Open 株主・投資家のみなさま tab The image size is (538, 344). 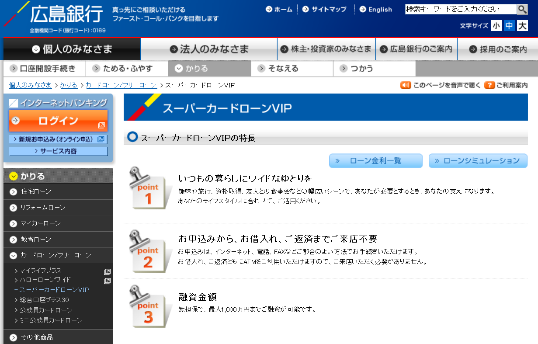pyautogui.click(x=326, y=49)
